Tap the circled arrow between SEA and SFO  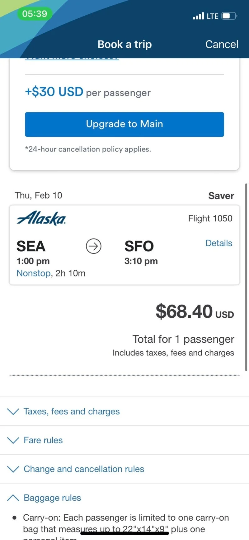click(x=94, y=246)
